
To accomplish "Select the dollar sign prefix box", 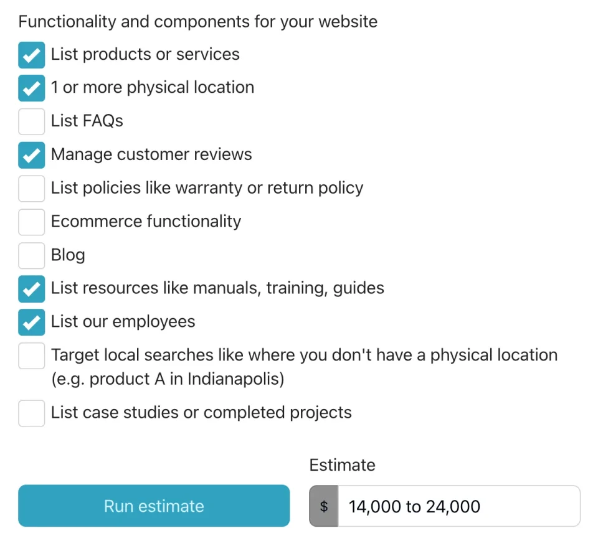I will [323, 506].
